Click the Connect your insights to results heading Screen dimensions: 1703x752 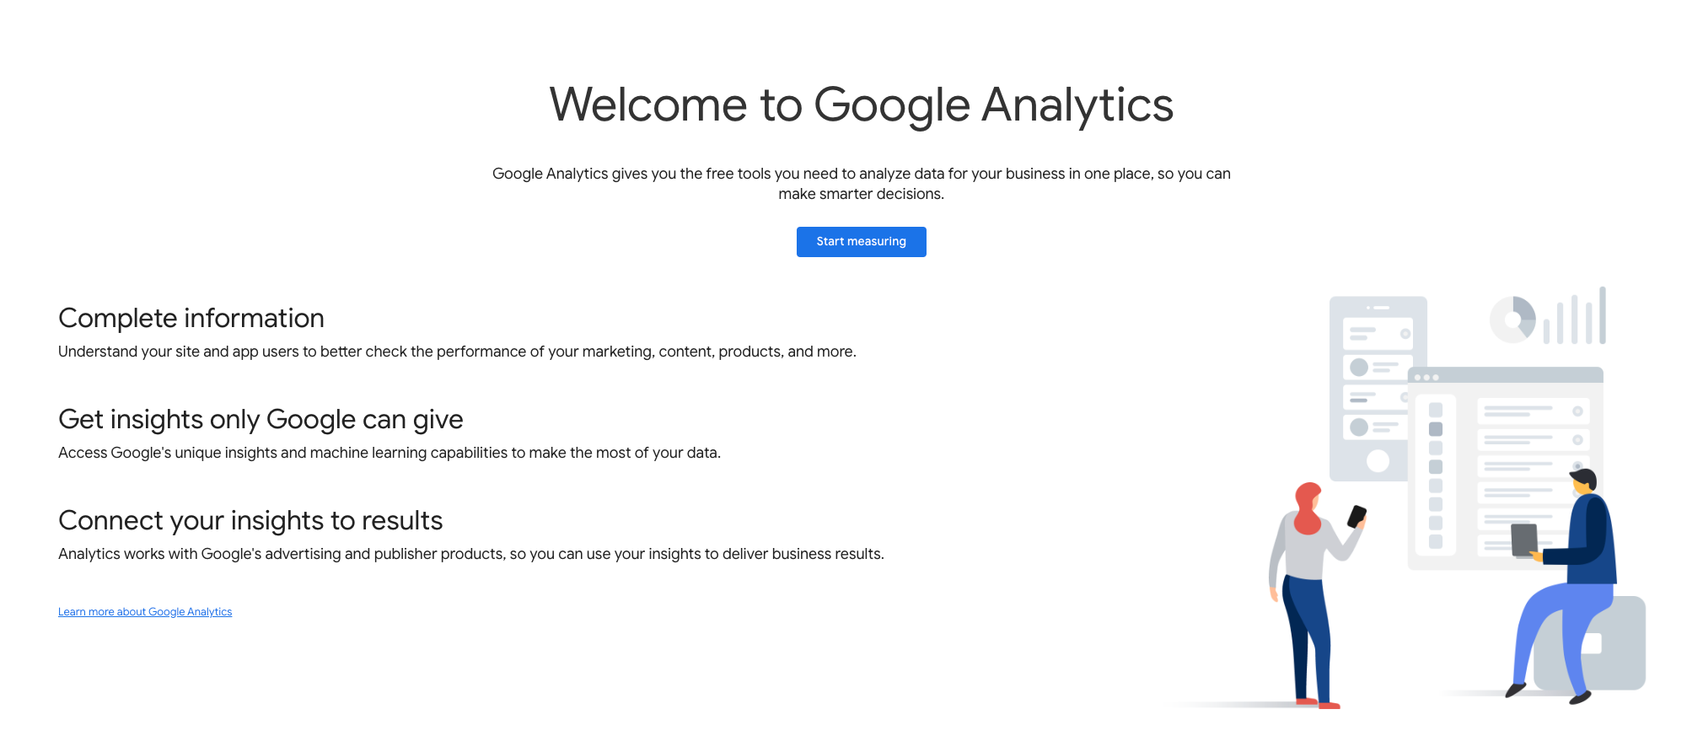point(250,521)
